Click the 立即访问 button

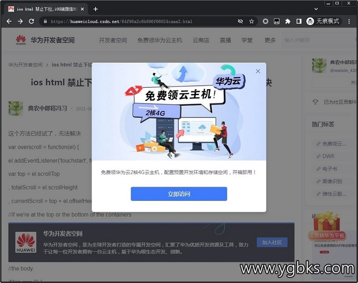tap(179, 194)
